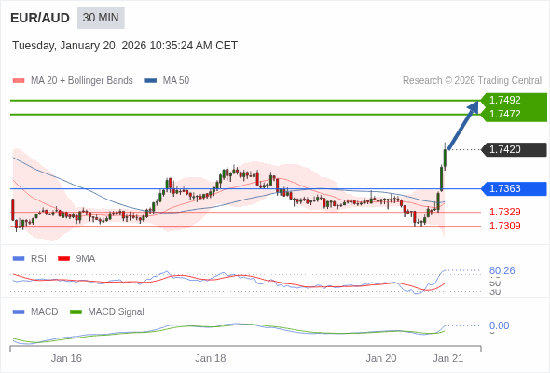Click the MACD legend blue swatch
The image size is (550, 373).
coord(19,312)
